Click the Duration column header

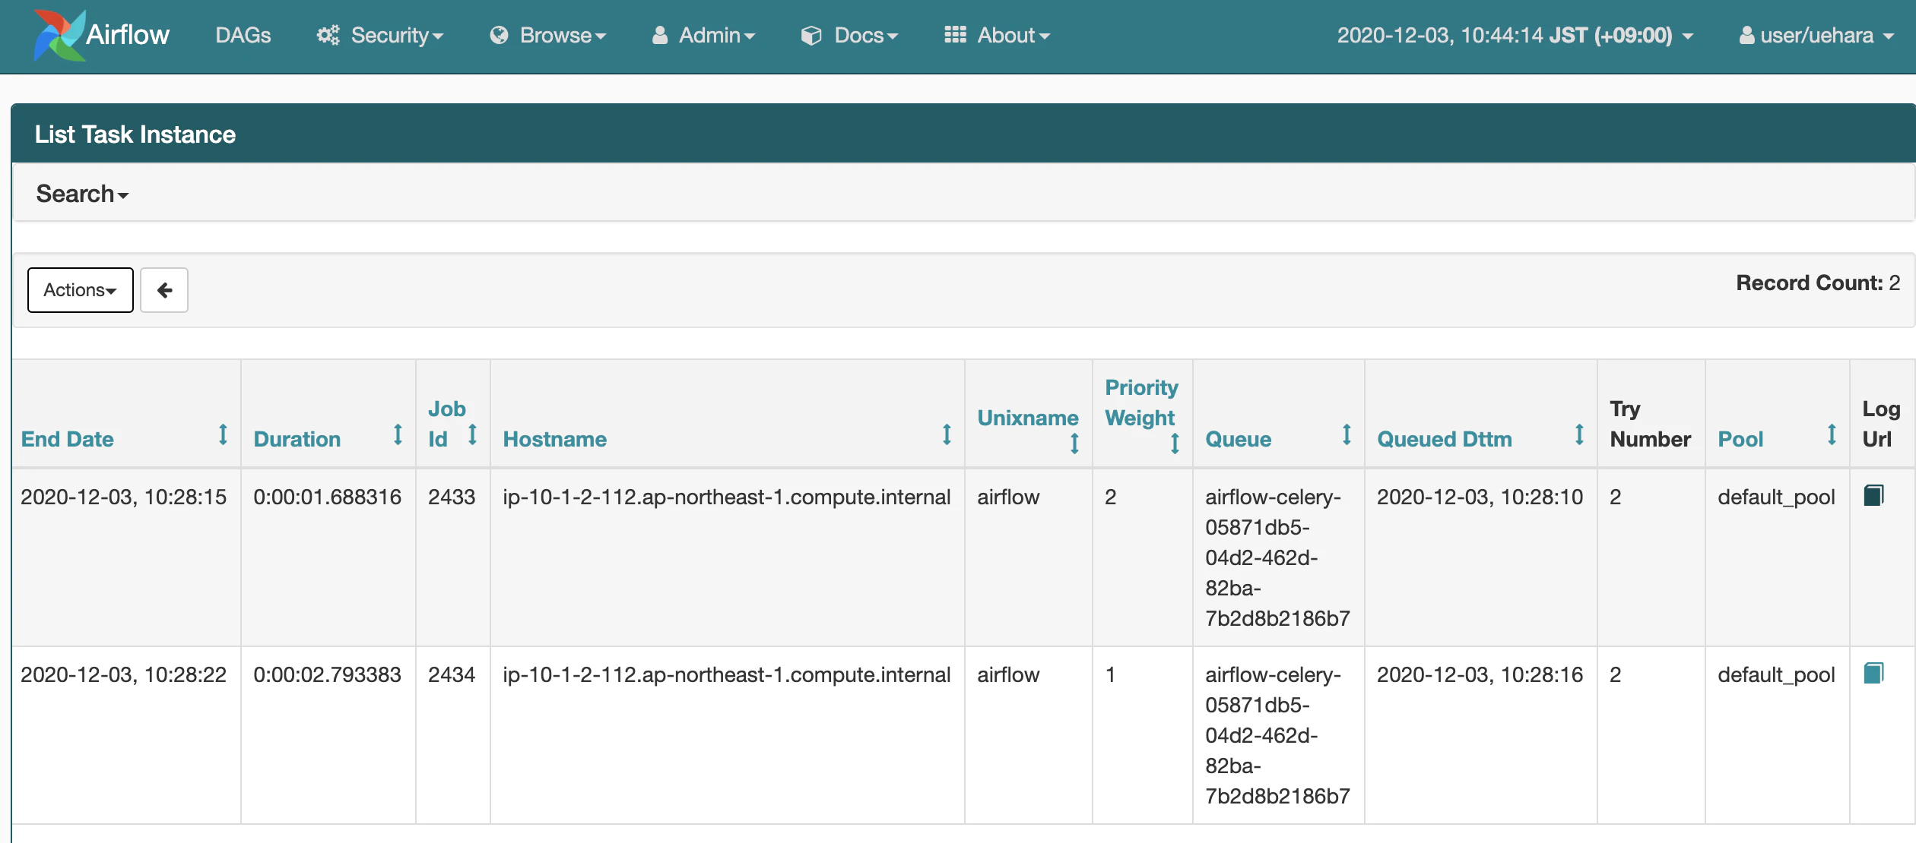pos(297,439)
